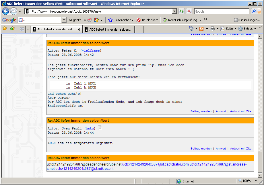Click code line 'in Zahl_l,ADCL'

[x=81, y=83]
